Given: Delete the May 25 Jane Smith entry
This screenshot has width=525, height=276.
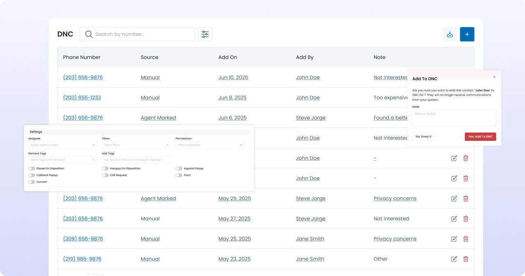Looking at the screenshot, I should pos(466,239).
